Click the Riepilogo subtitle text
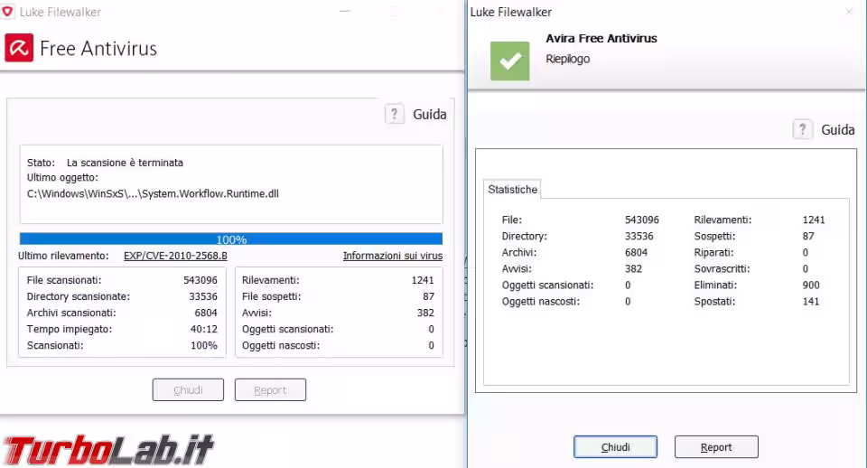This screenshot has height=468, width=867. pos(568,59)
